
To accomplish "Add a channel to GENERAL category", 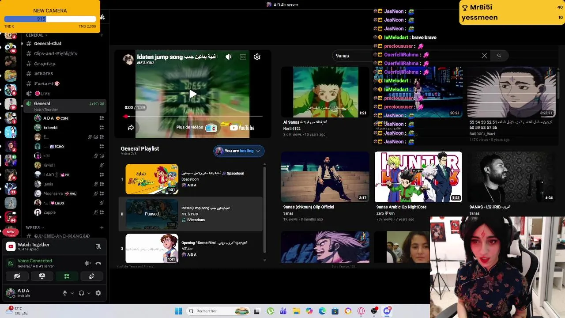I will tap(102, 35).
